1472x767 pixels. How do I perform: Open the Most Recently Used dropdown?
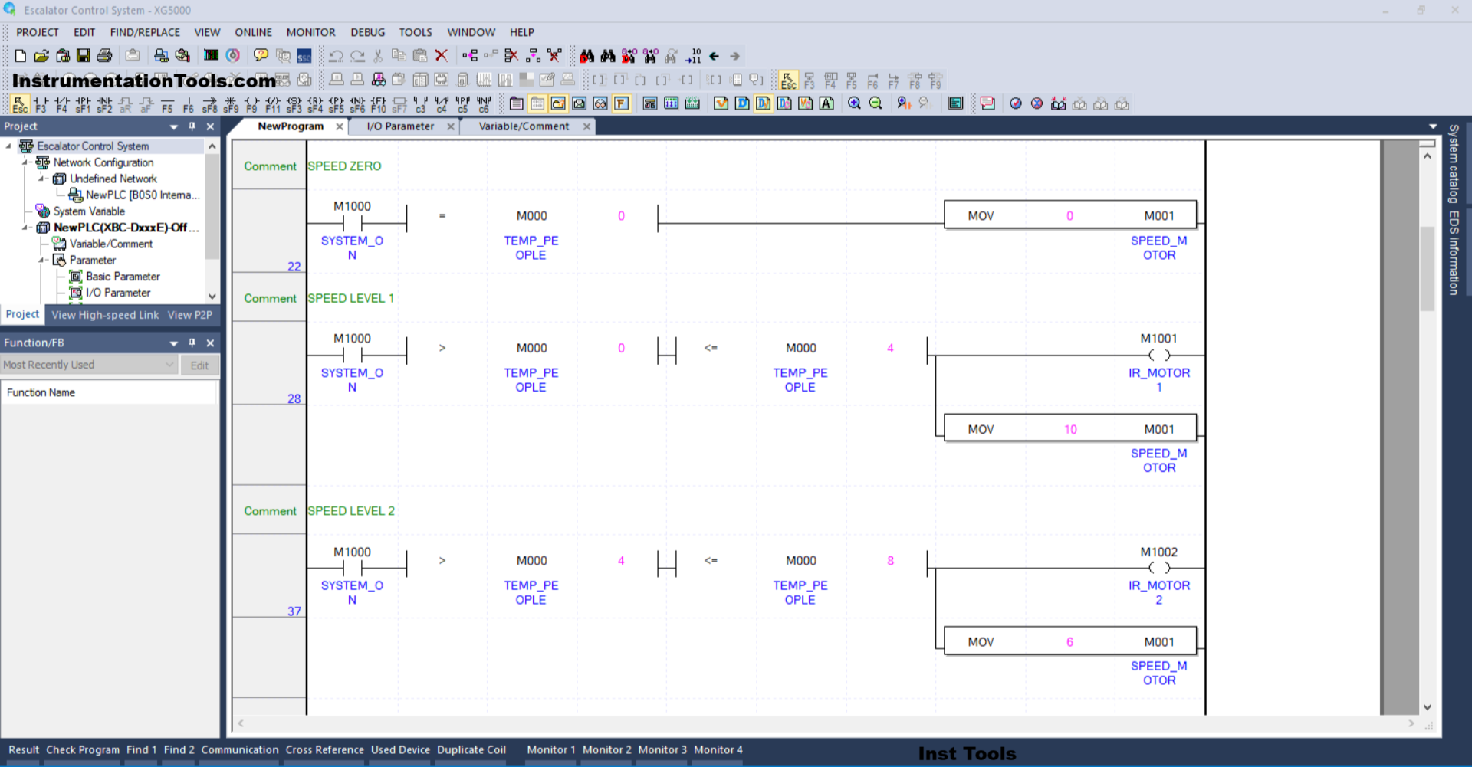click(x=169, y=365)
